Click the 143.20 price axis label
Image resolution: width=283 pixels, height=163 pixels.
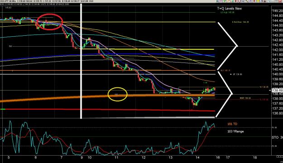[x=278, y=35]
